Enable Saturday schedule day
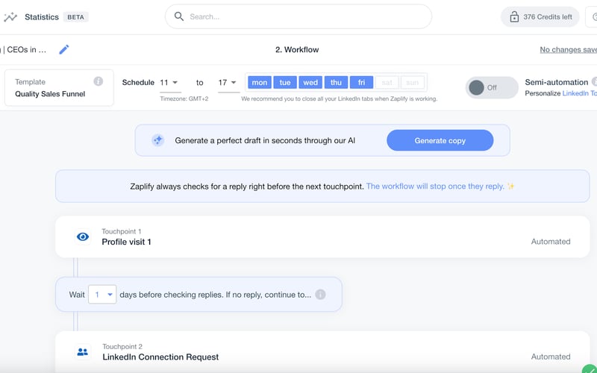This screenshot has height=373, width=597. 387,83
